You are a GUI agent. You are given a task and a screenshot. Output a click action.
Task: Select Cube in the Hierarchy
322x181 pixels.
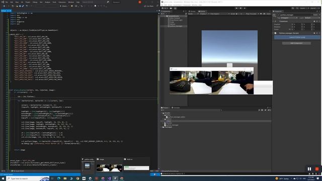click(172, 22)
